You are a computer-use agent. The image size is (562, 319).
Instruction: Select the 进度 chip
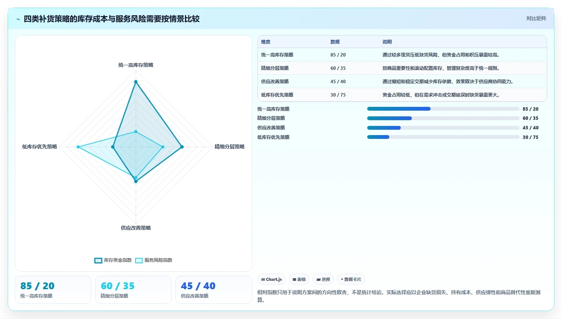coord(323,279)
